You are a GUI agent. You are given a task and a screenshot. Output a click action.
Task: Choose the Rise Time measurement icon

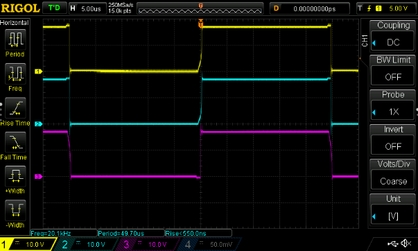tap(15, 107)
